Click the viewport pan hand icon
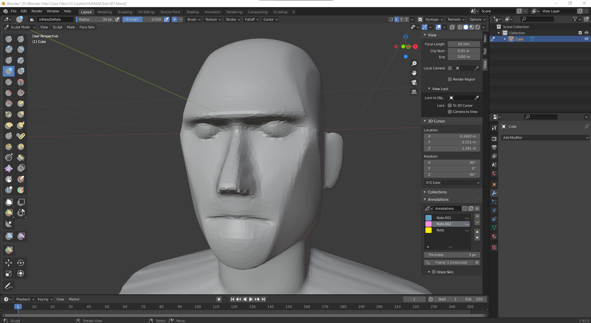Screen dimensions: 591x323 tap(414, 73)
